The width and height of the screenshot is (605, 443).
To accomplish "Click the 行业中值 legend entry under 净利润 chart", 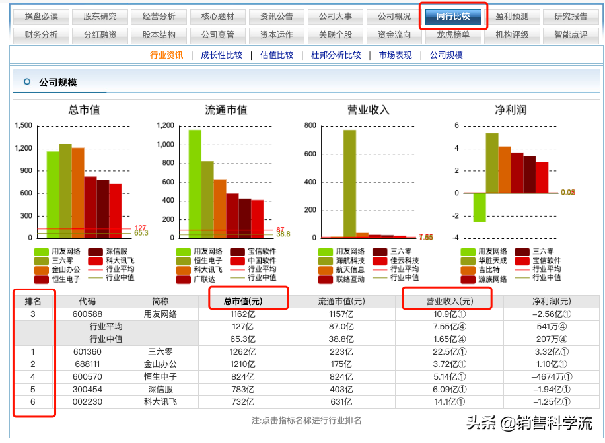I will [522, 279].
